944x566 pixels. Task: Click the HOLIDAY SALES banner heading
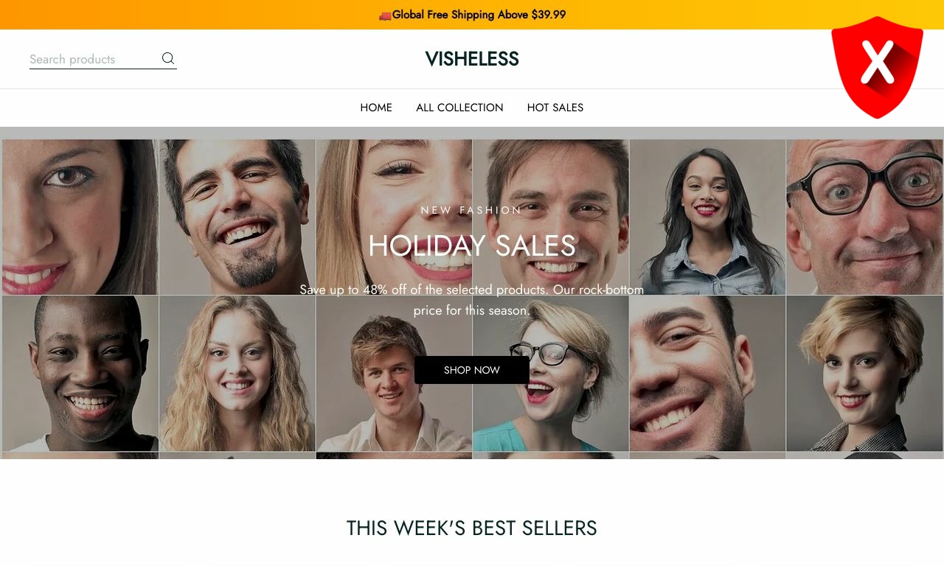[x=472, y=245]
